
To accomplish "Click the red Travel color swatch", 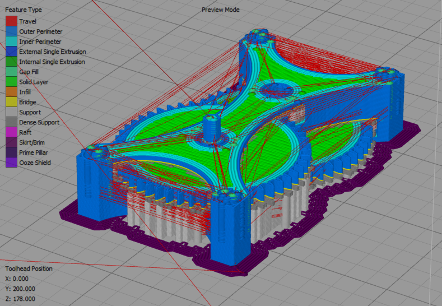I will (x=11, y=21).
